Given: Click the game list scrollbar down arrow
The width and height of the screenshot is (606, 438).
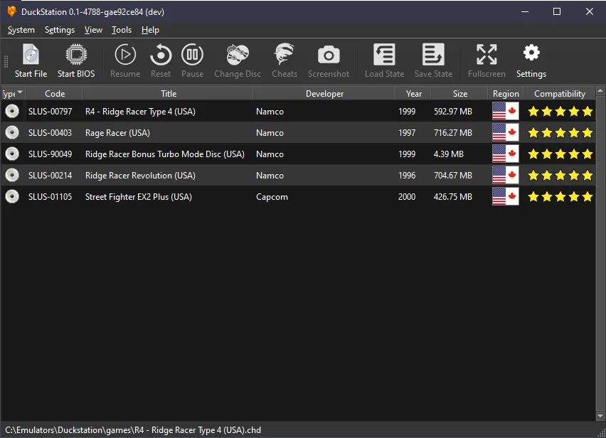Looking at the screenshot, I should 600,416.
